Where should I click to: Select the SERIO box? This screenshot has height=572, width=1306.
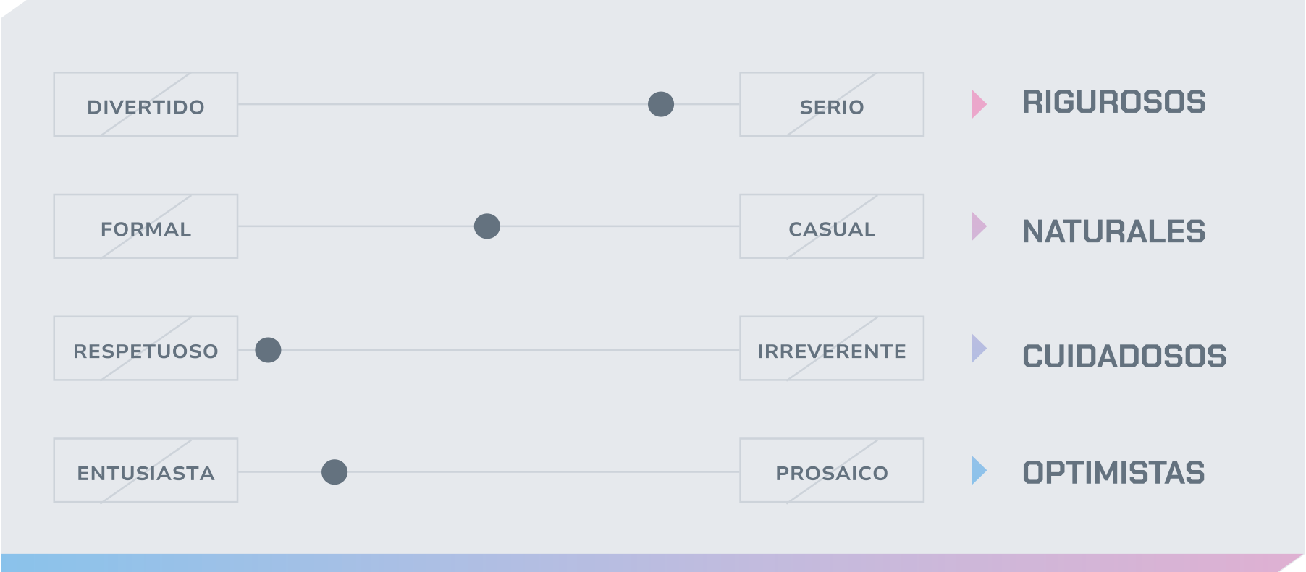[832, 104]
